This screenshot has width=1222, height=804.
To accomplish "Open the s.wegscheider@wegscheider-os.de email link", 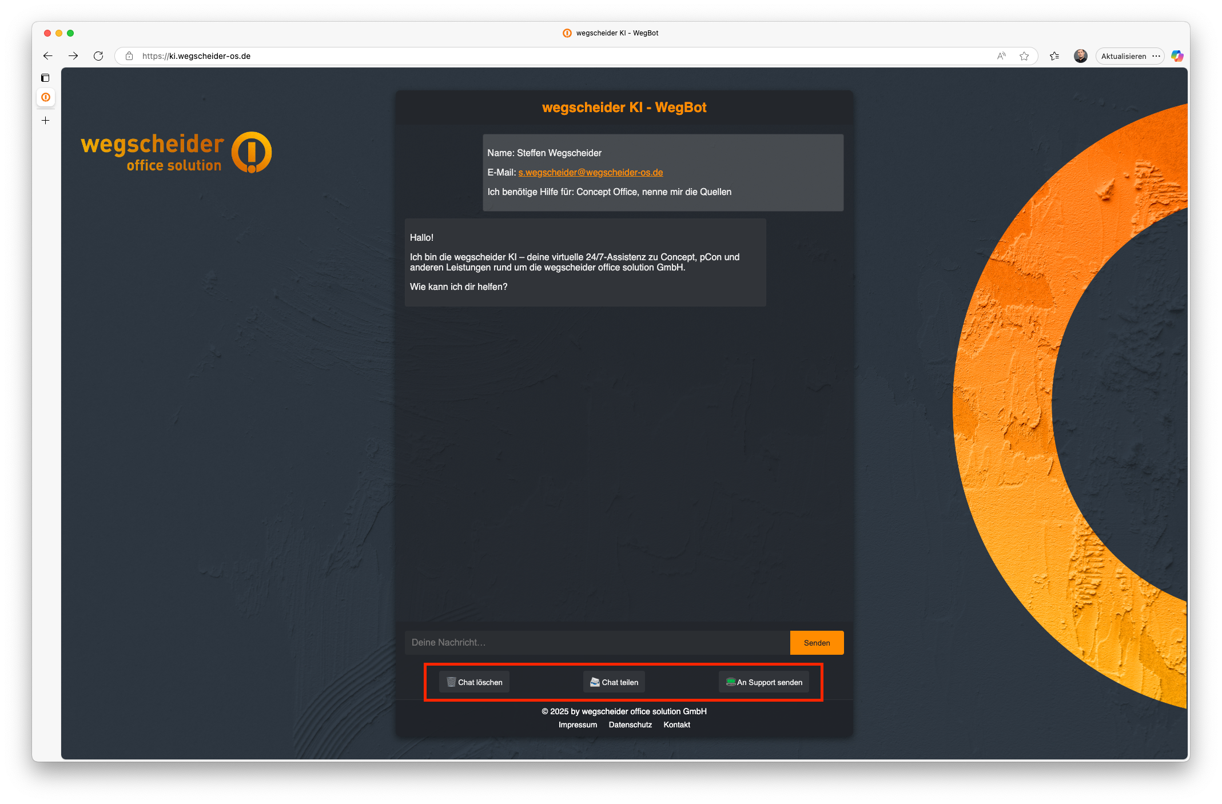I will point(591,172).
